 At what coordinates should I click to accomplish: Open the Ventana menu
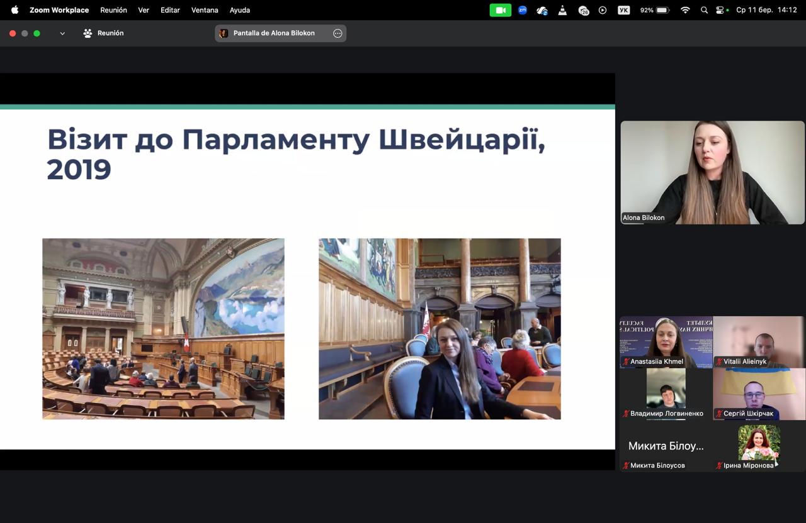(x=205, y=10)
